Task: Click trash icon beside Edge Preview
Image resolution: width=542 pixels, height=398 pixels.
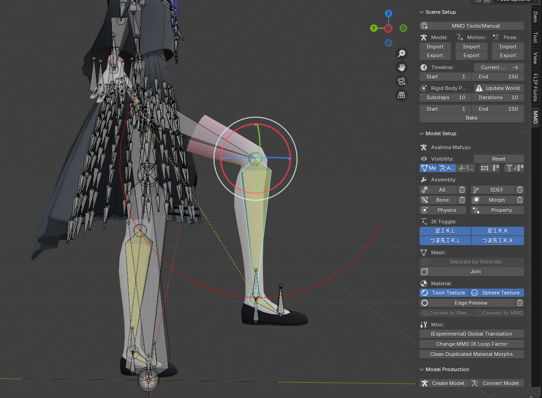Action: pos(519,303)
